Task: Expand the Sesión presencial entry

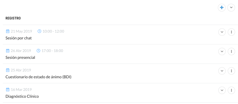Action: point(222,51)
